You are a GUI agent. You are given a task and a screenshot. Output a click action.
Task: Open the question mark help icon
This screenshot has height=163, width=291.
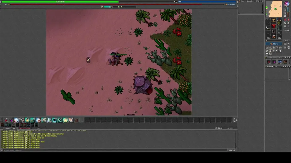click(277, 48)
